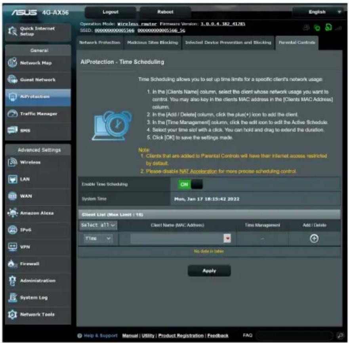Open the Time type dropdown
This screenshot has width=349, height=343.
pyautogui.click(x=98, y=239)
